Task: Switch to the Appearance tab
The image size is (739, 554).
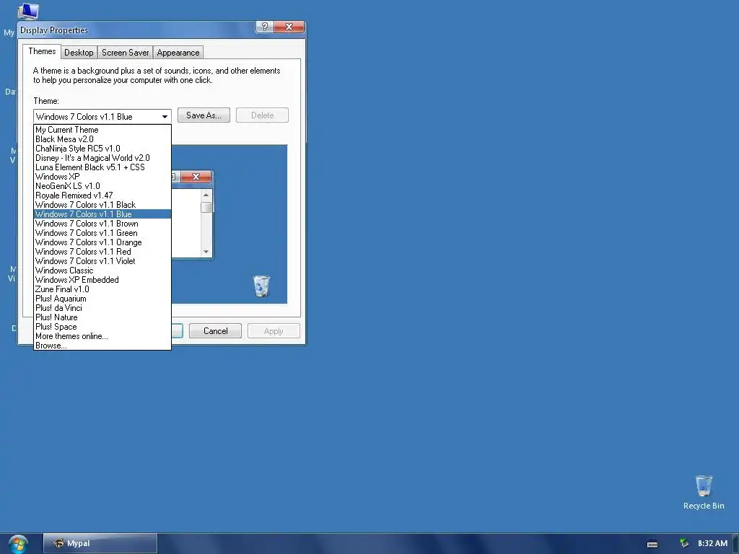Action: pyautogui.click(x=178, y=52)
